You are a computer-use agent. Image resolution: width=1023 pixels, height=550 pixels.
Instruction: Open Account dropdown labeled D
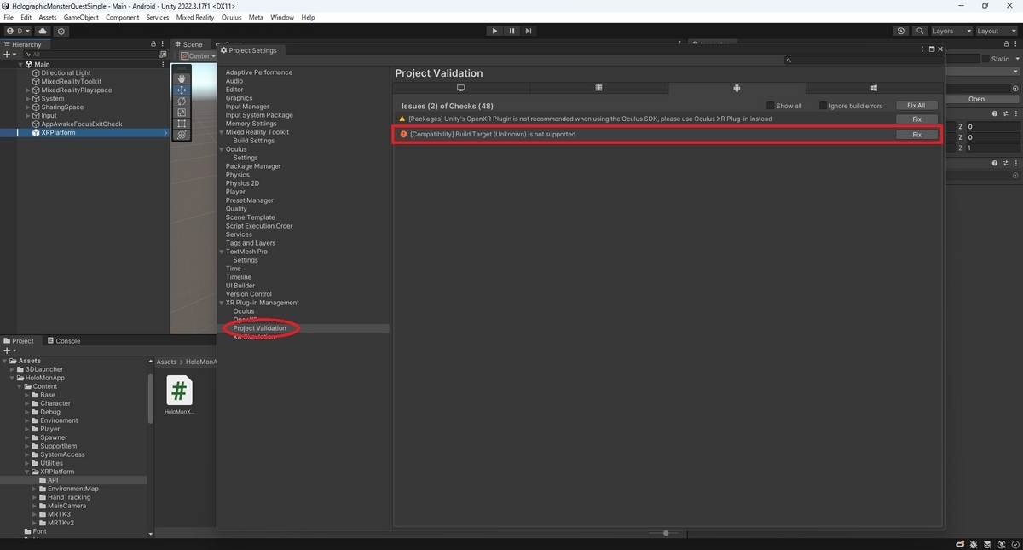(18, 31)
